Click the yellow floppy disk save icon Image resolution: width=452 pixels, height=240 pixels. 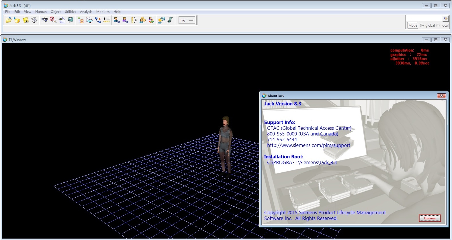tap(26, 20)
